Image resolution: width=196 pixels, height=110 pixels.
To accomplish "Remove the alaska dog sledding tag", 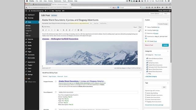I will click(146, 93).
